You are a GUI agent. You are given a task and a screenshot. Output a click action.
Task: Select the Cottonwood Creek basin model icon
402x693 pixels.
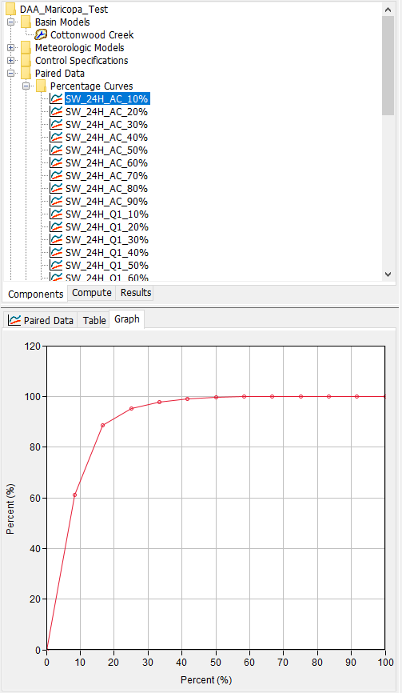point(41,35)
